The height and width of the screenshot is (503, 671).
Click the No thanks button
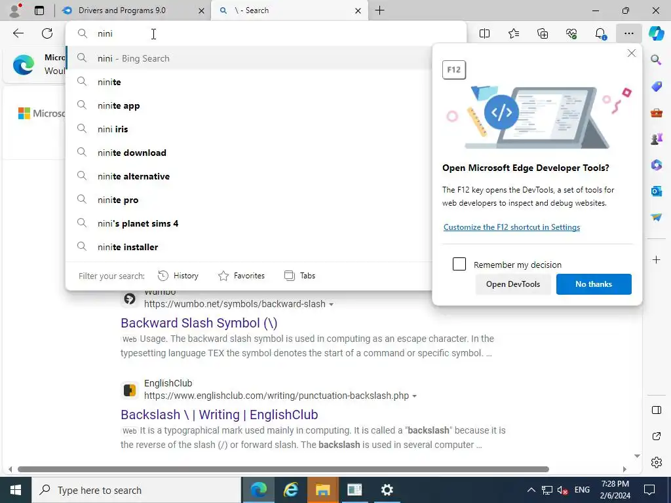coord(594,284)
